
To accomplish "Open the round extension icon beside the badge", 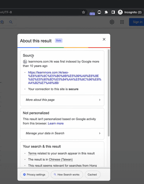I will pos(99,12).
